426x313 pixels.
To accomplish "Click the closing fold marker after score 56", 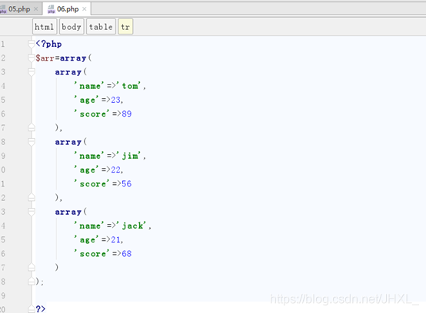I will click(32, 197).
